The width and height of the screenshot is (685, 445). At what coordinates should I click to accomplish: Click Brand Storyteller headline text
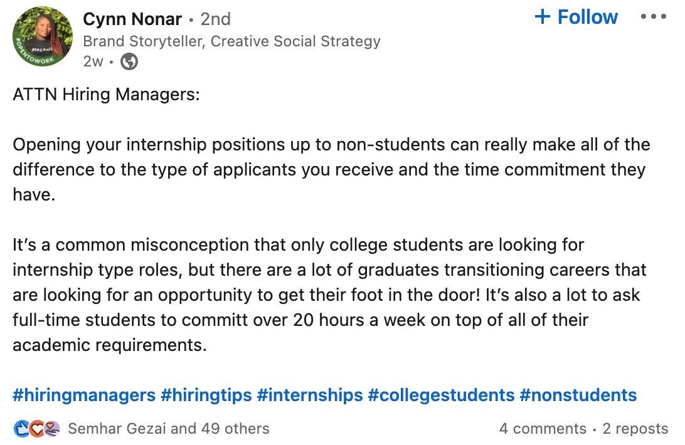point(231,41)
